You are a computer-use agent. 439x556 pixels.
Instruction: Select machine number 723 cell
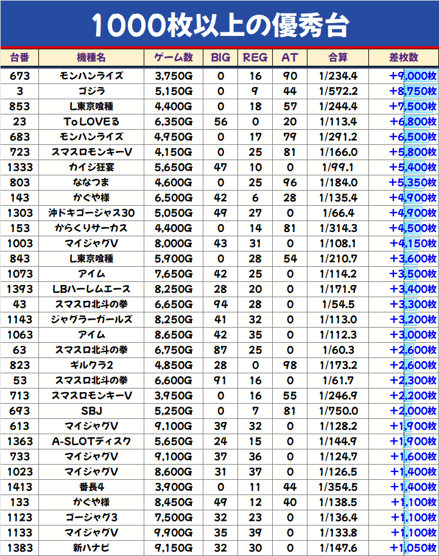point(19,152)
